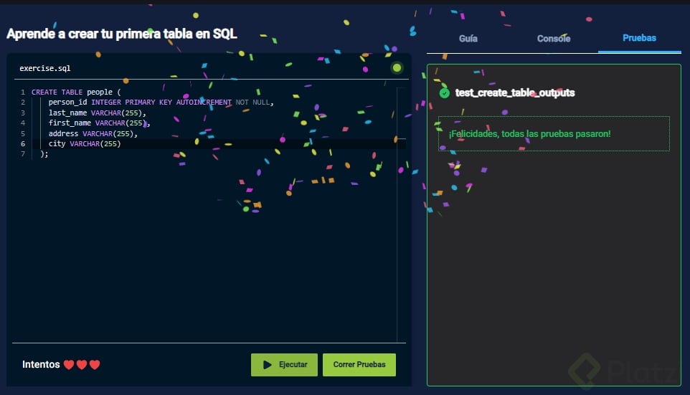Viewport: 690px width, 395px height.
Task: Click the '¡Felicidades, todas las pruebas pasaron!' message
Action: [529, 134]
